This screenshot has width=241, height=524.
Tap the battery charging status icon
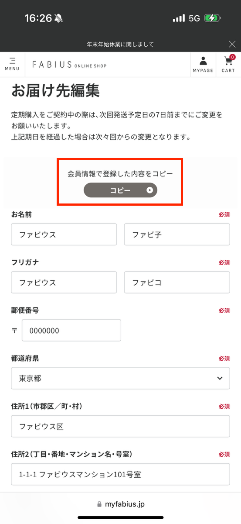213,18
